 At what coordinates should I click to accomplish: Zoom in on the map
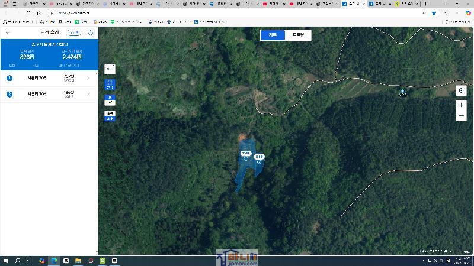pos(461,105)
